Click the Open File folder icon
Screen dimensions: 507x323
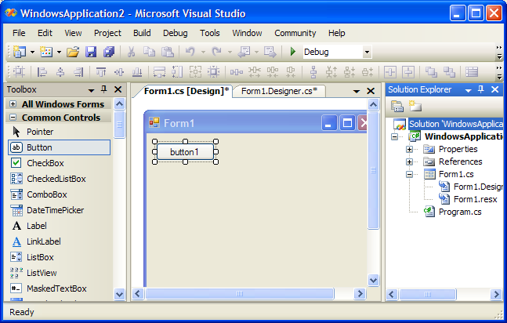tap(73, 52)
